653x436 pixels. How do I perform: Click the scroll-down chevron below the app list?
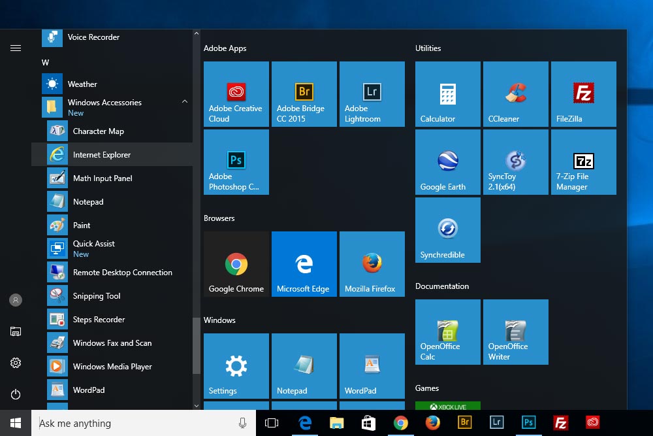coord(196,406)
